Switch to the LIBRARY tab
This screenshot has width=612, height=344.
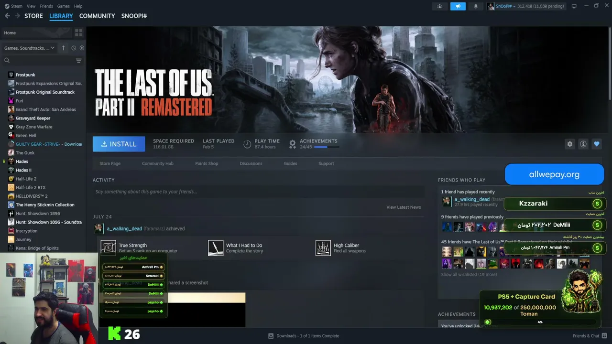coord(61,16)
